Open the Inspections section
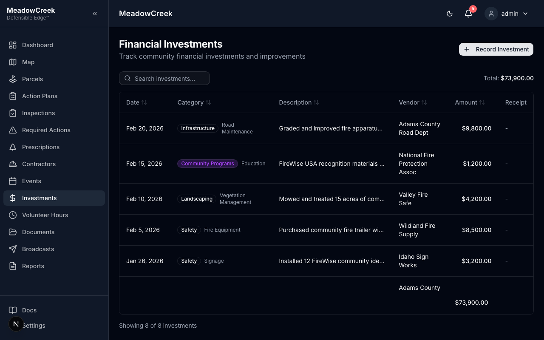The height and width of the screenshot is (340, 544). point(54,113)
